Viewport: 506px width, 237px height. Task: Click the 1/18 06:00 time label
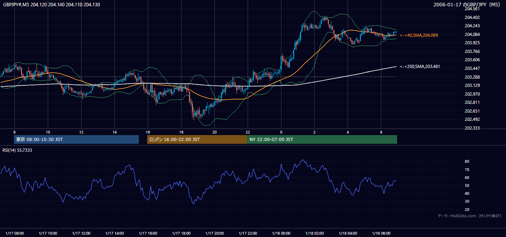point(381,233)
